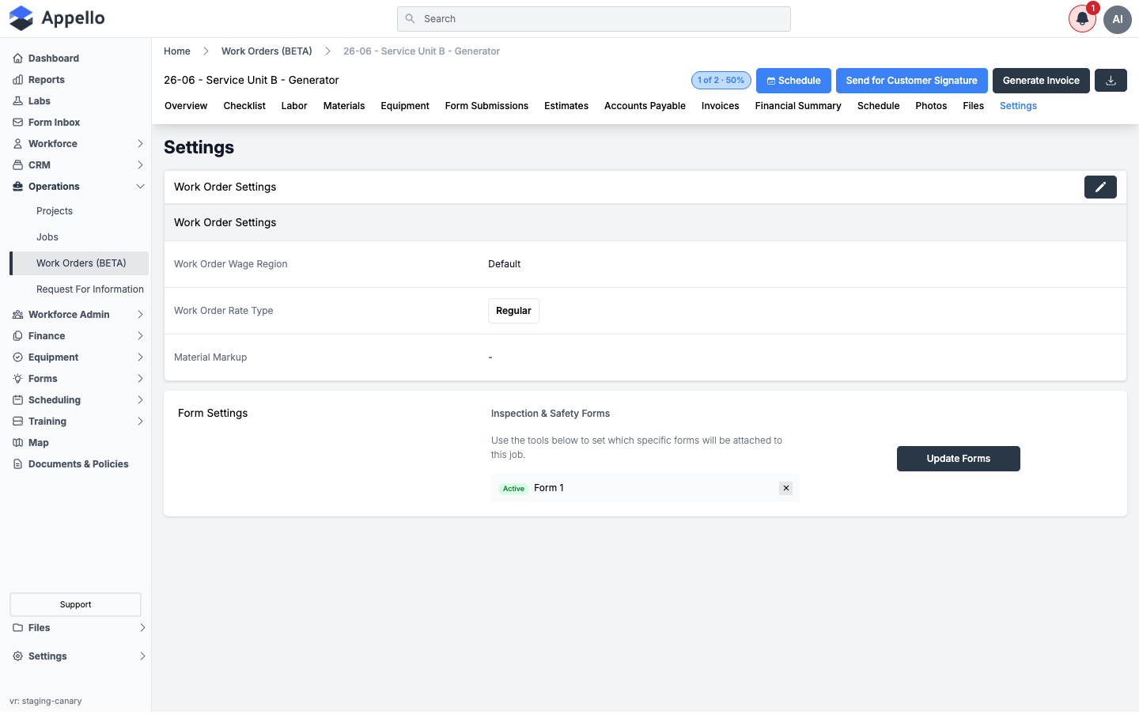Click the Training icon in sidebar

point(17,422)
